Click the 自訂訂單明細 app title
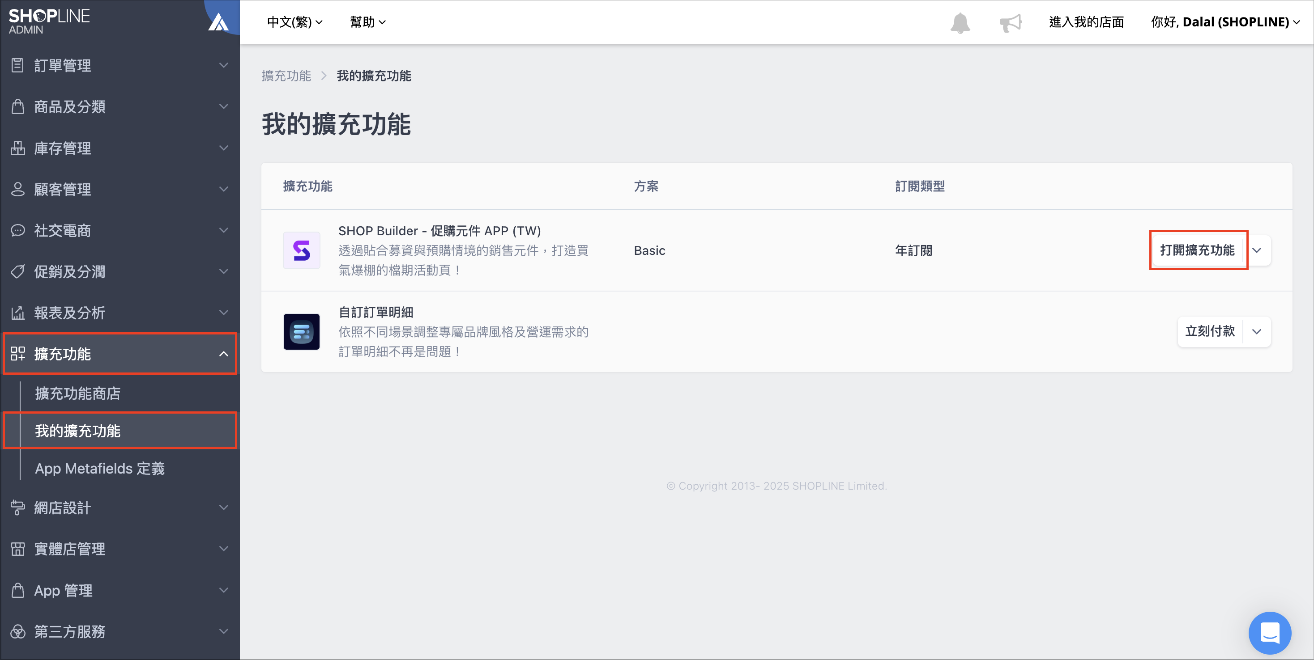This screenshot has height=660, width=1314. [x=376, y=313]
